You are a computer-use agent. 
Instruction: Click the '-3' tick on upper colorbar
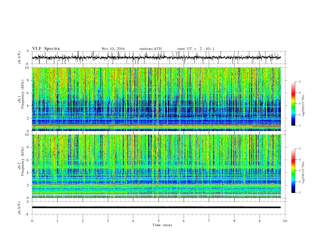(x=299, y=81)
